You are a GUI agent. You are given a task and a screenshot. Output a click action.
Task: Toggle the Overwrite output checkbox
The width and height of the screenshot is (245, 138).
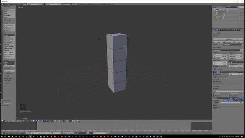[x=214, y=94]
